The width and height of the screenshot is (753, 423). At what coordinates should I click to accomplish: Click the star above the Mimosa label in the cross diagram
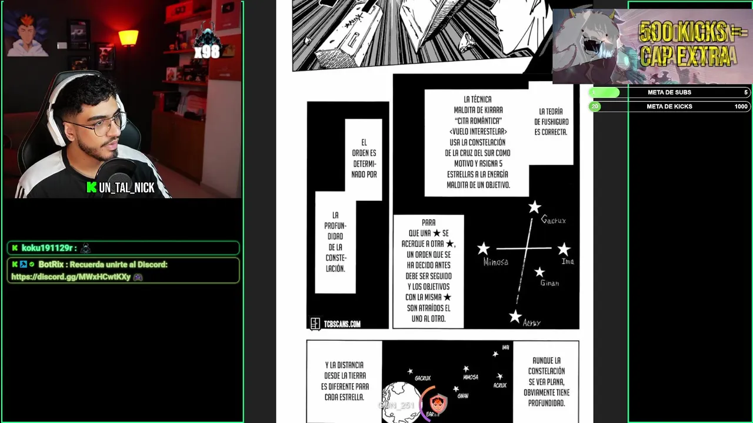pyautogui.click(x=483, y=249)
